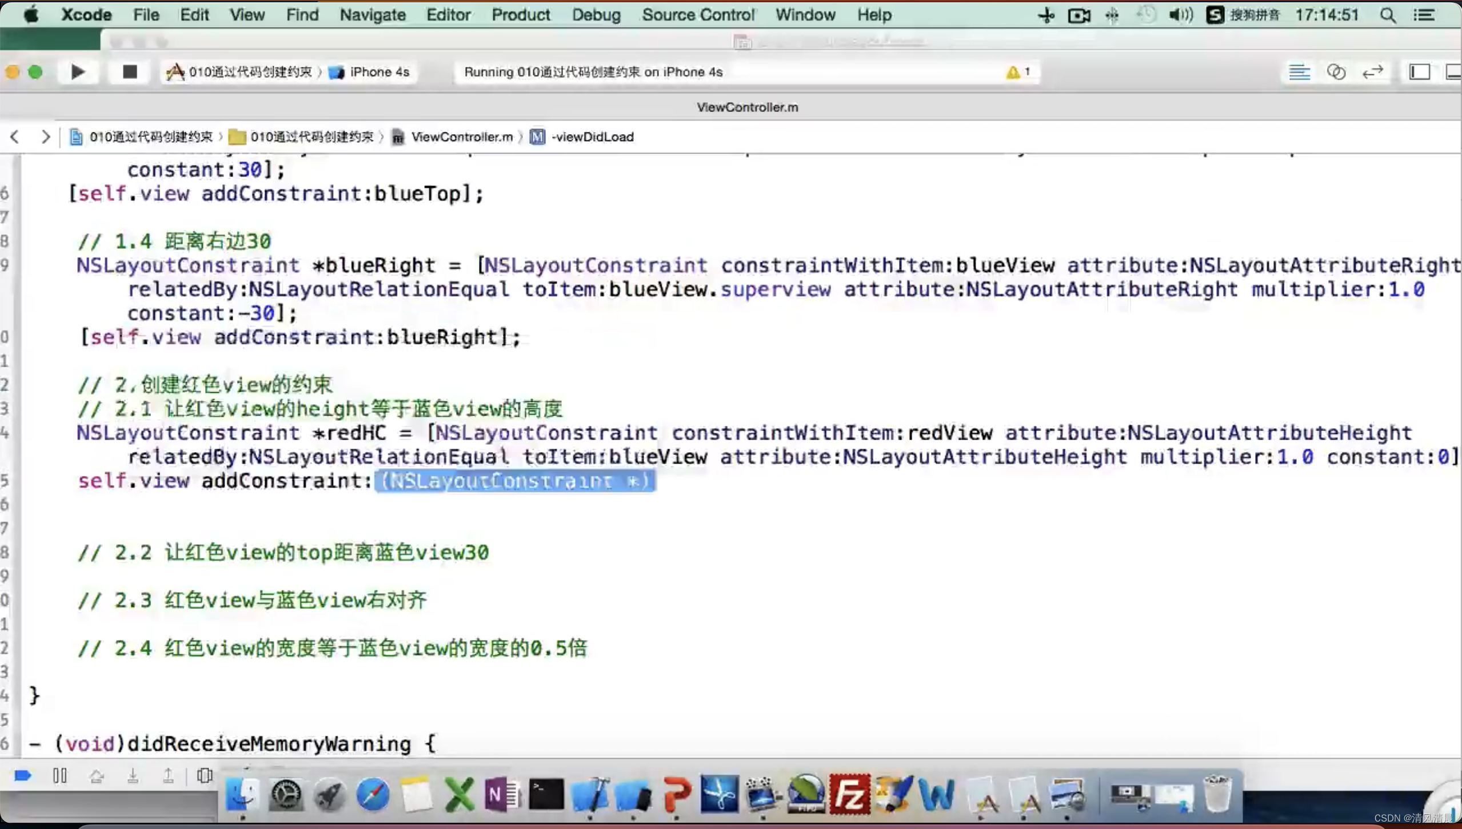Stop the running app
This screenshot has width=1462, height=829.
[x=130, y=72]
